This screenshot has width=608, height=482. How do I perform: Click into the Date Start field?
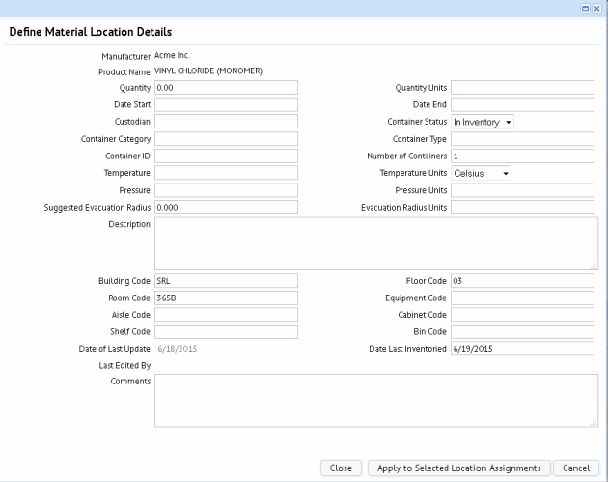point(226,104)
